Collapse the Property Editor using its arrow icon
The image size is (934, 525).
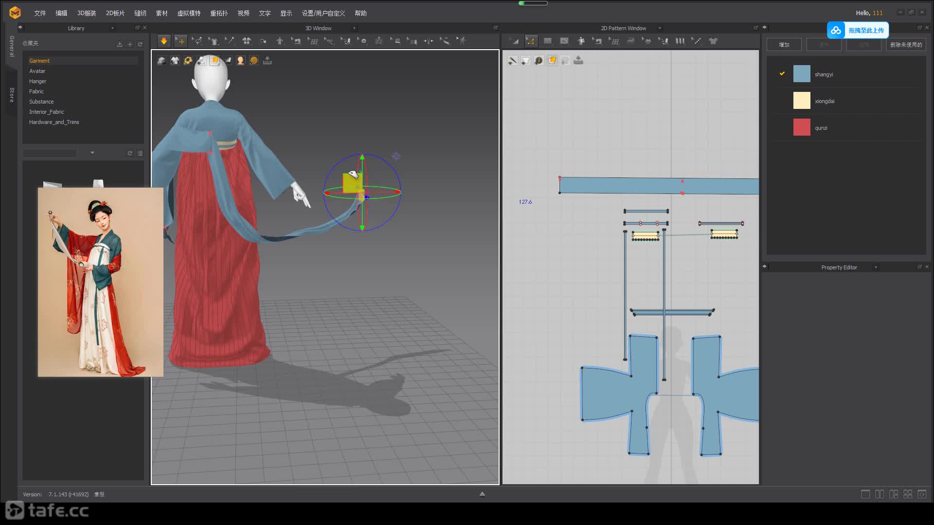[x=764, y=266]
